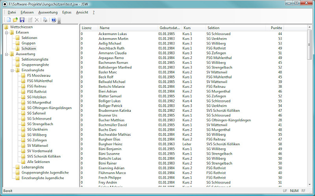This screenshot has width=315, height=196.
Task: Open help via the blue question mark icon
Action: [x=54, y=20]
